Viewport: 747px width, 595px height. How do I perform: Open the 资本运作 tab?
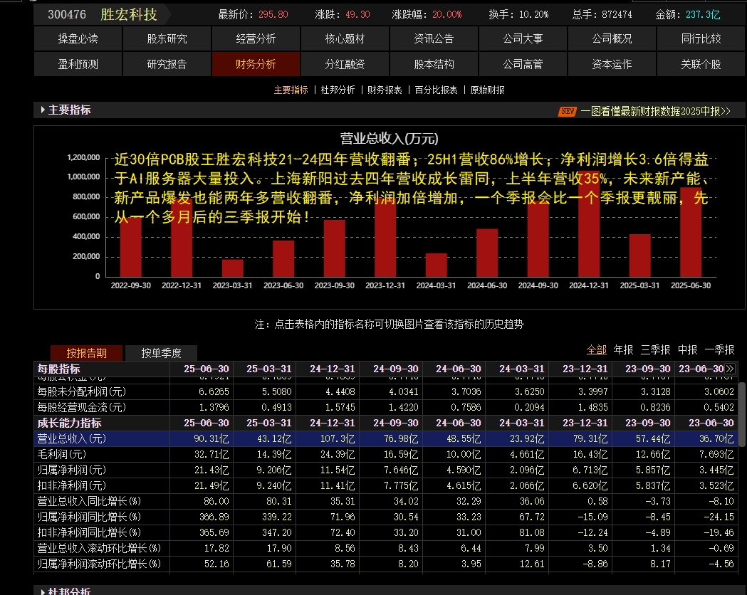click(x=612, y=64)
